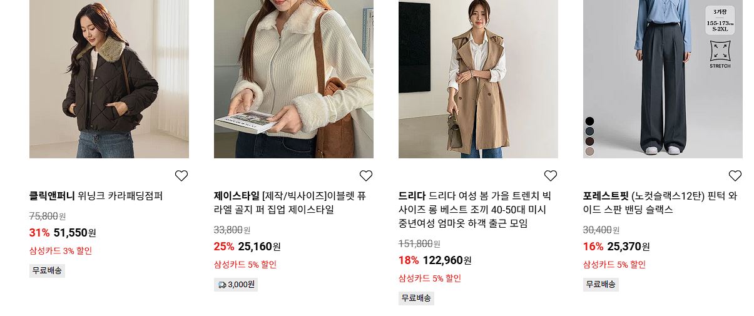Open 포레스트핏 핀턱 와이드 밴딩 슬랙스 link
Viewport: 754px width, 316px height.
point(660,203)
